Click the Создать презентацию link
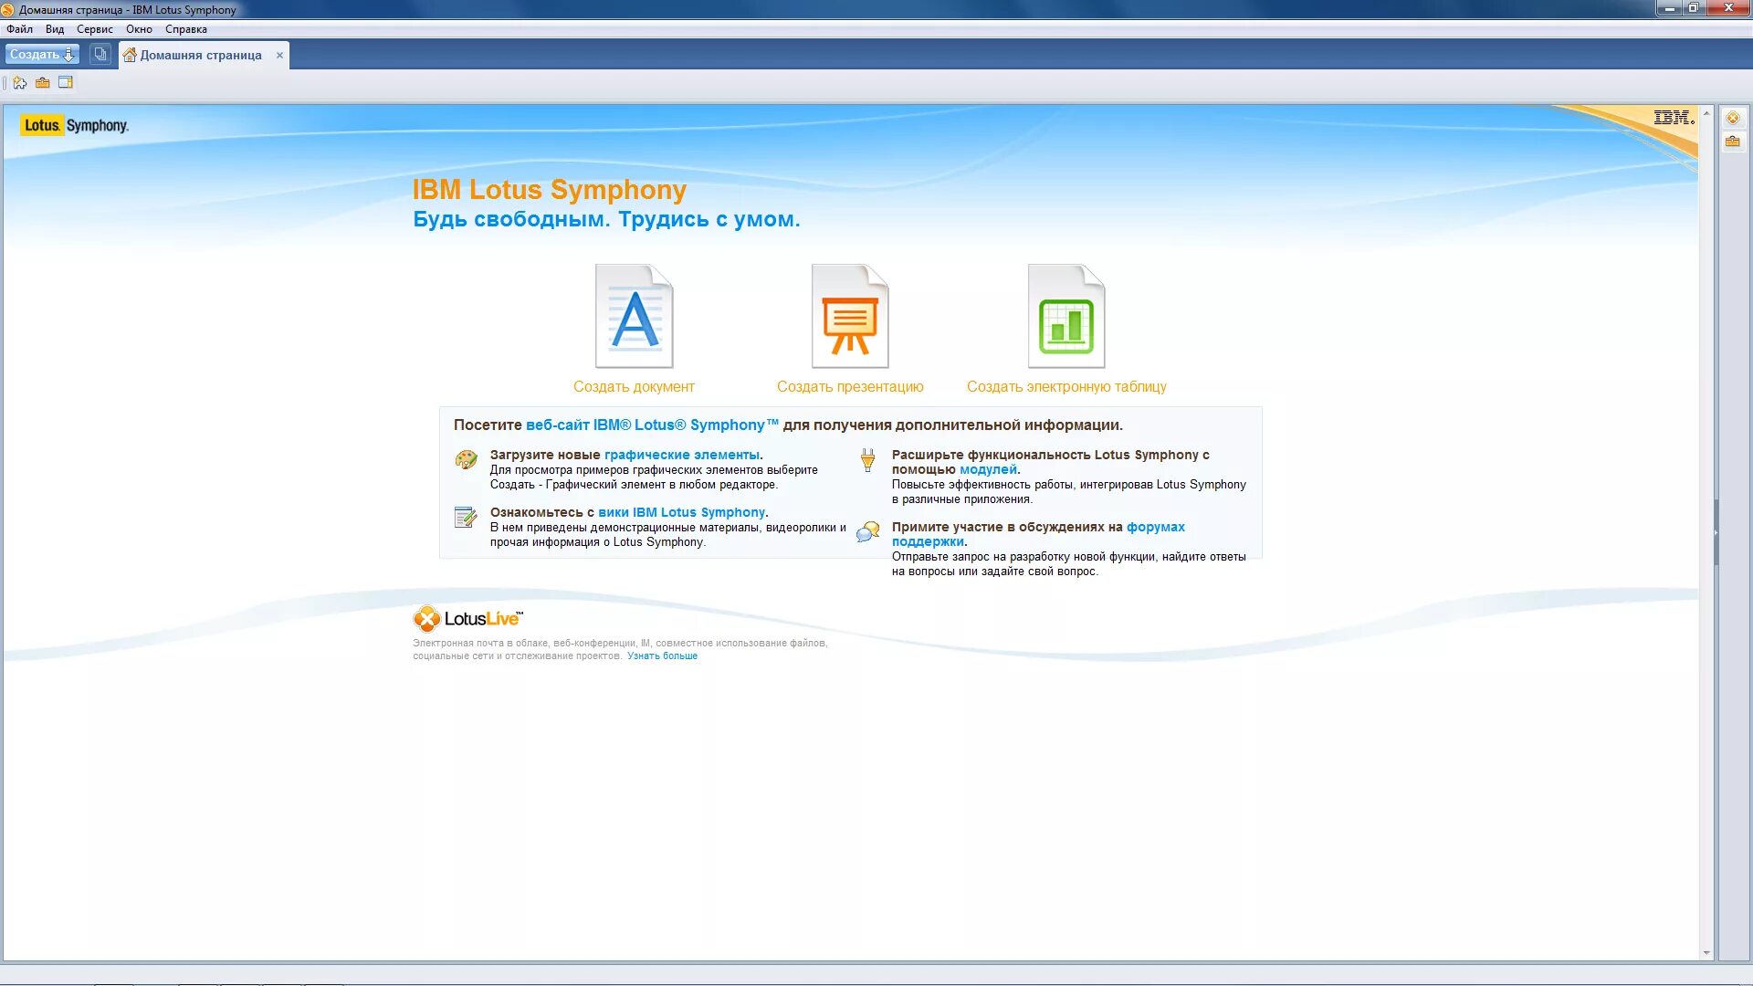 (x=850, y=387)
